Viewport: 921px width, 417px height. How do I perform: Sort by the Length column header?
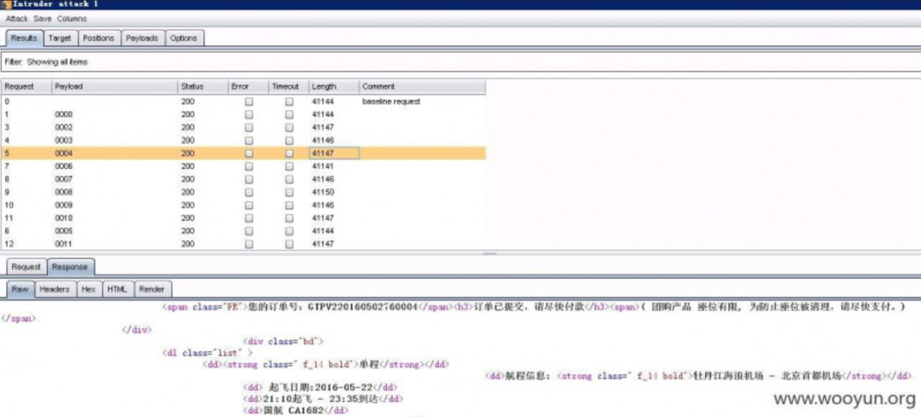334,87
